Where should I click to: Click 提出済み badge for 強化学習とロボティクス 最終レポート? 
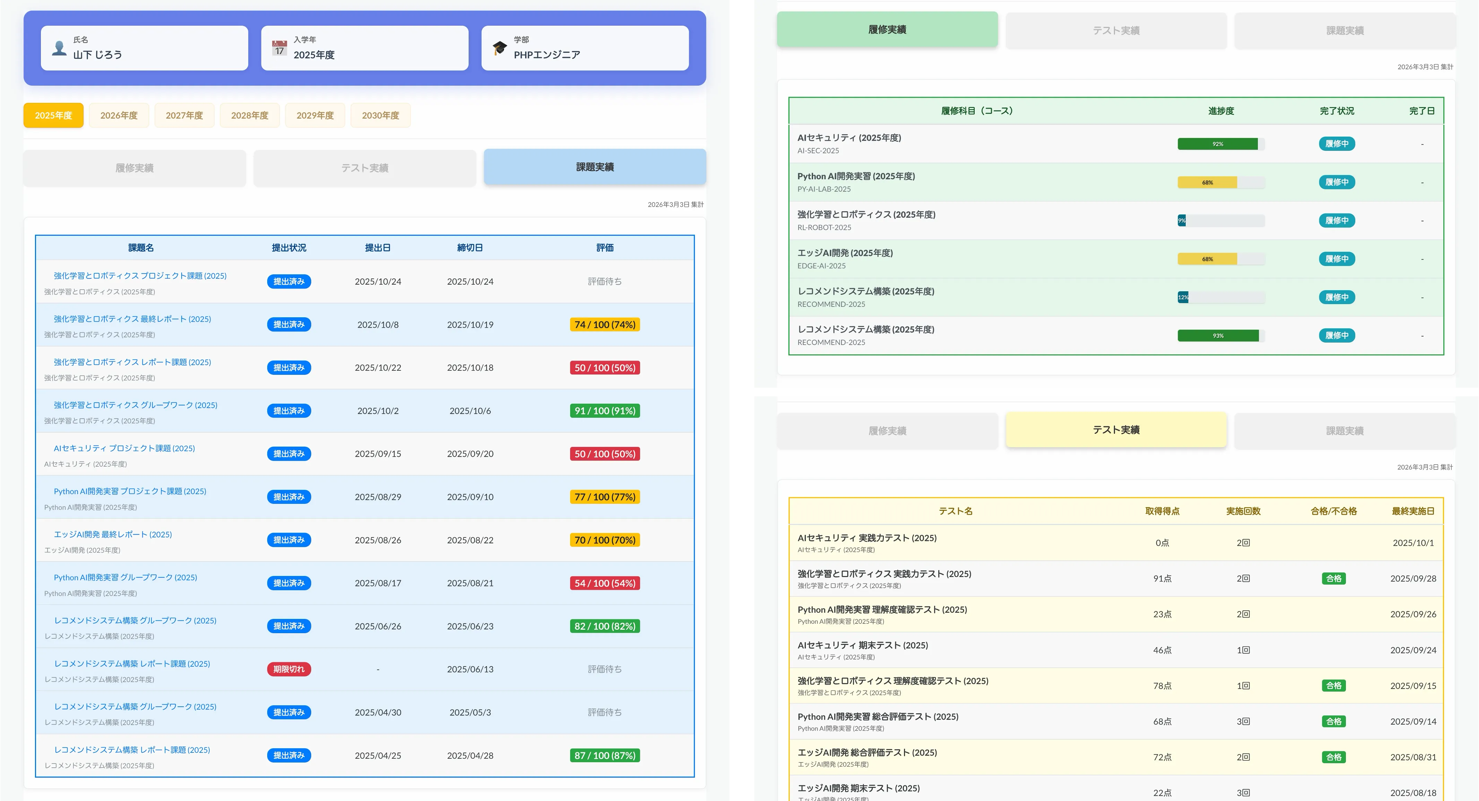pyautogui.click(x=289, y=325)
